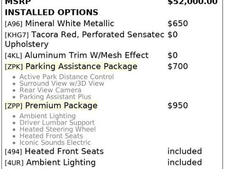Viewport: 225px width, 169px height.
Task: Select the A96 option code
Action: click(x=14, y=24)
